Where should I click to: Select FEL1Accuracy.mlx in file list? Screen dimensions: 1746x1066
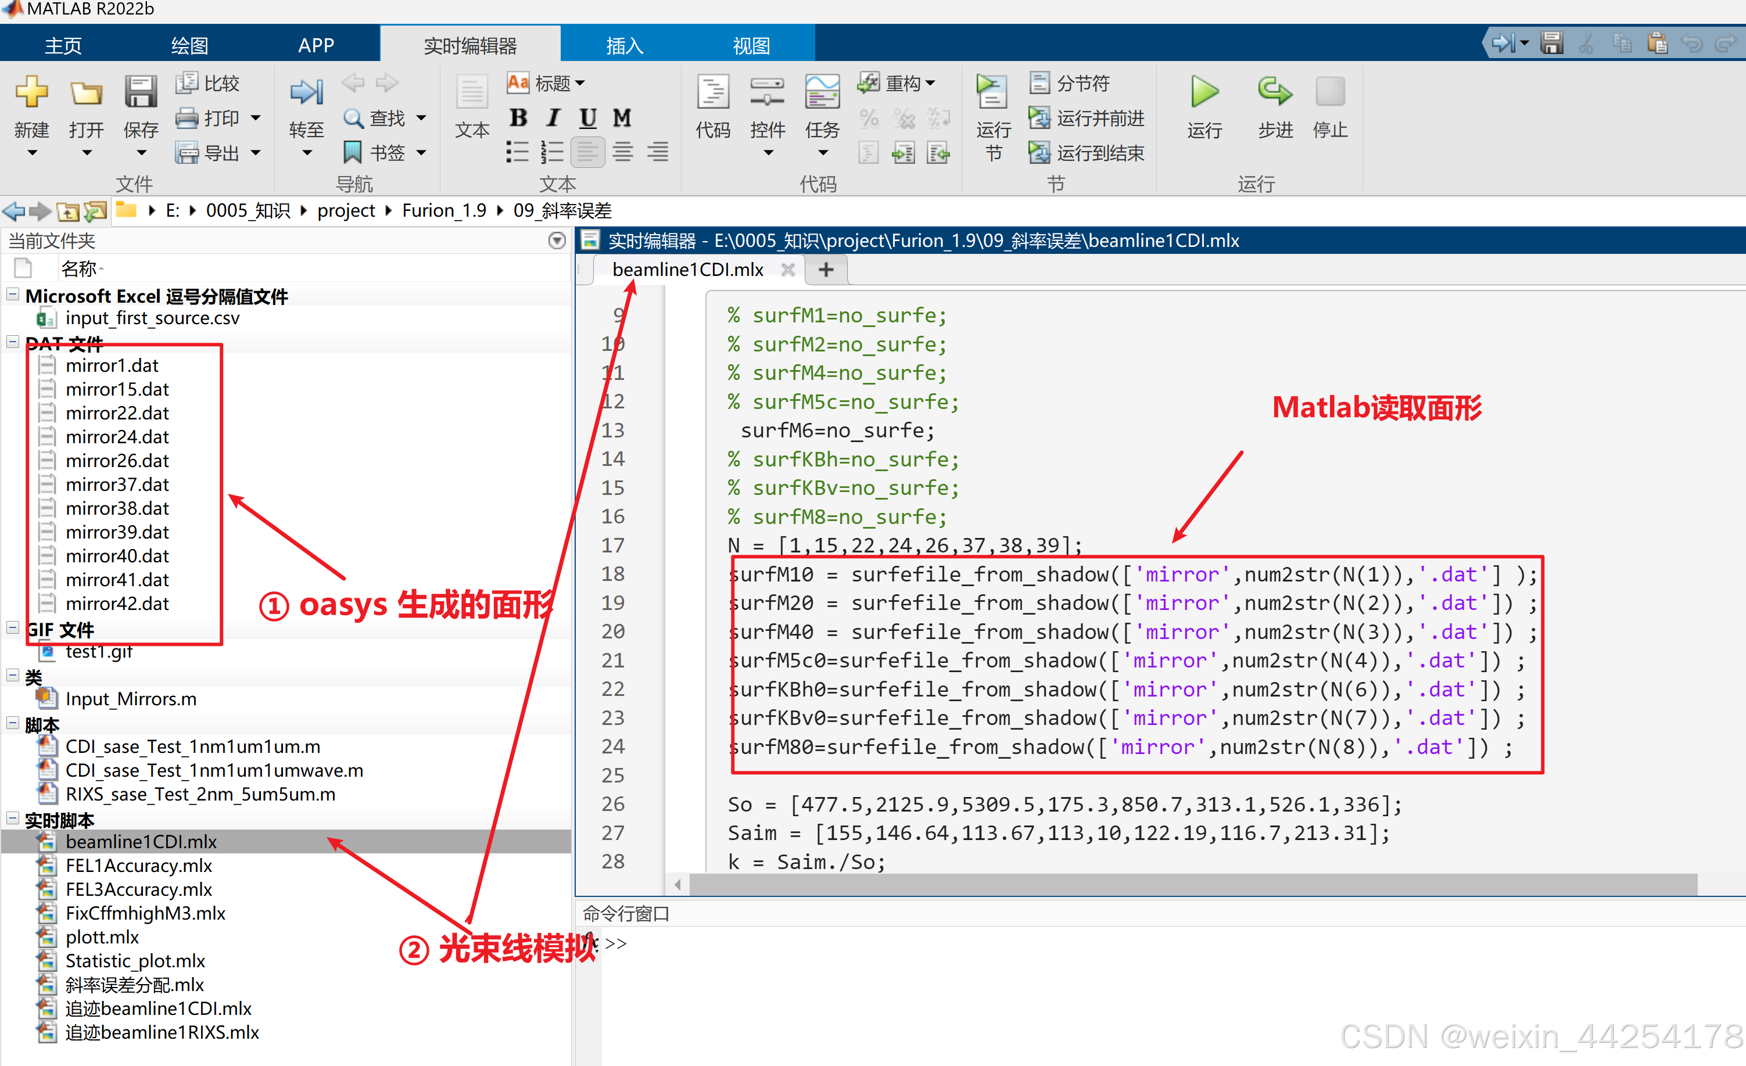138,865
